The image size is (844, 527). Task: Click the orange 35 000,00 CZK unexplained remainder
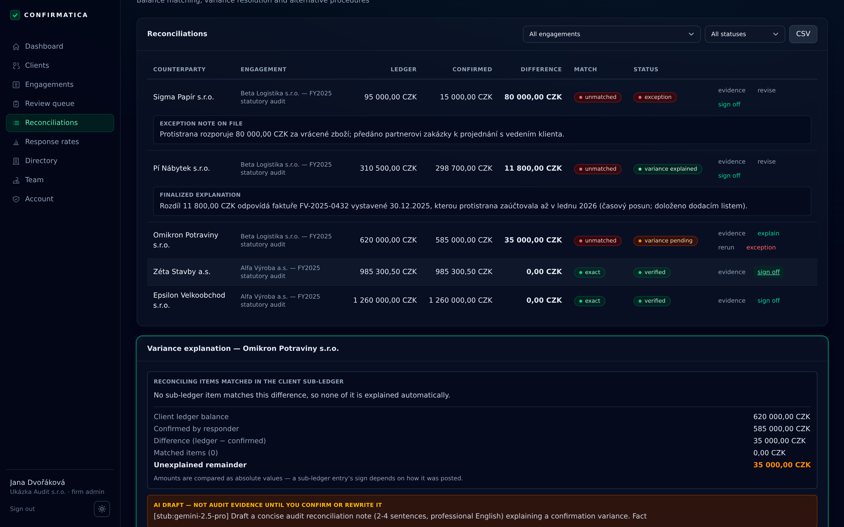[x=781, y=465]
